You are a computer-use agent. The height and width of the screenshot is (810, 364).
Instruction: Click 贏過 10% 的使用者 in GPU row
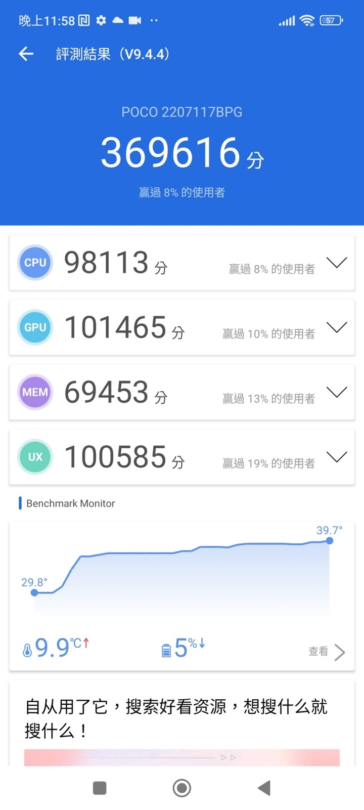click(x=268, y=334)
